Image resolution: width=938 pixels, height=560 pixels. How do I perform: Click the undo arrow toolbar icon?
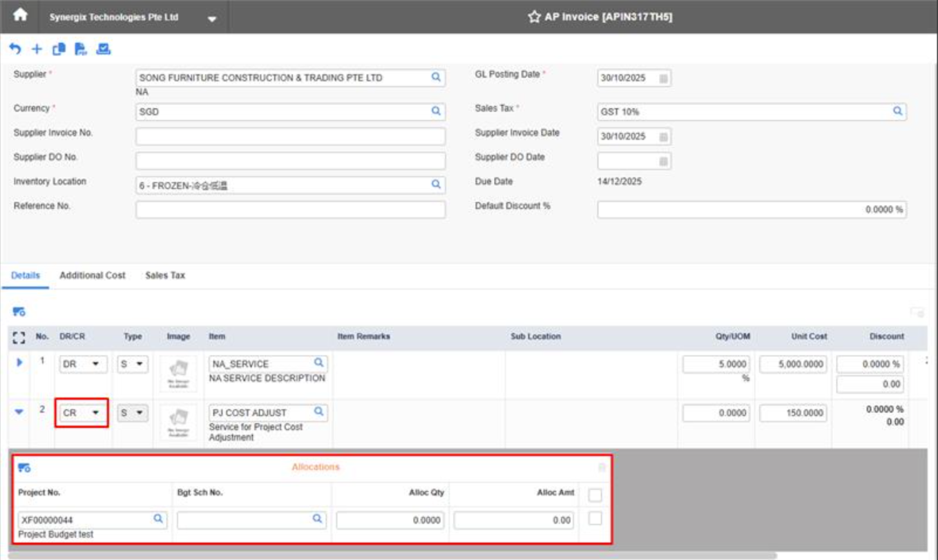[x=15, y=49]
